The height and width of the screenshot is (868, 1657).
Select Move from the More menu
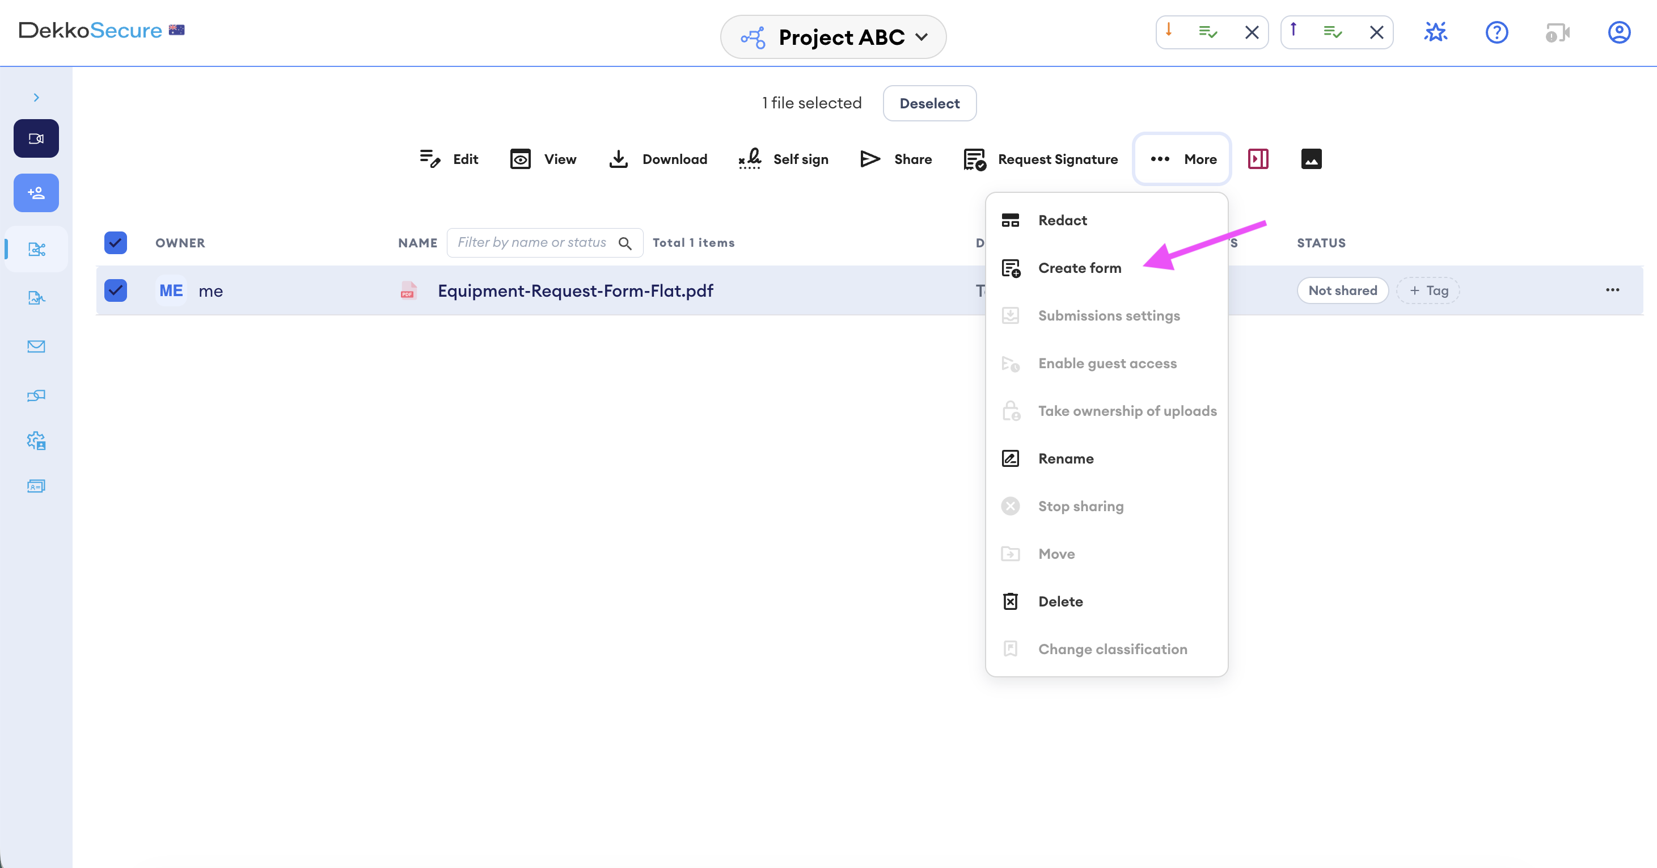(1106, 553)
